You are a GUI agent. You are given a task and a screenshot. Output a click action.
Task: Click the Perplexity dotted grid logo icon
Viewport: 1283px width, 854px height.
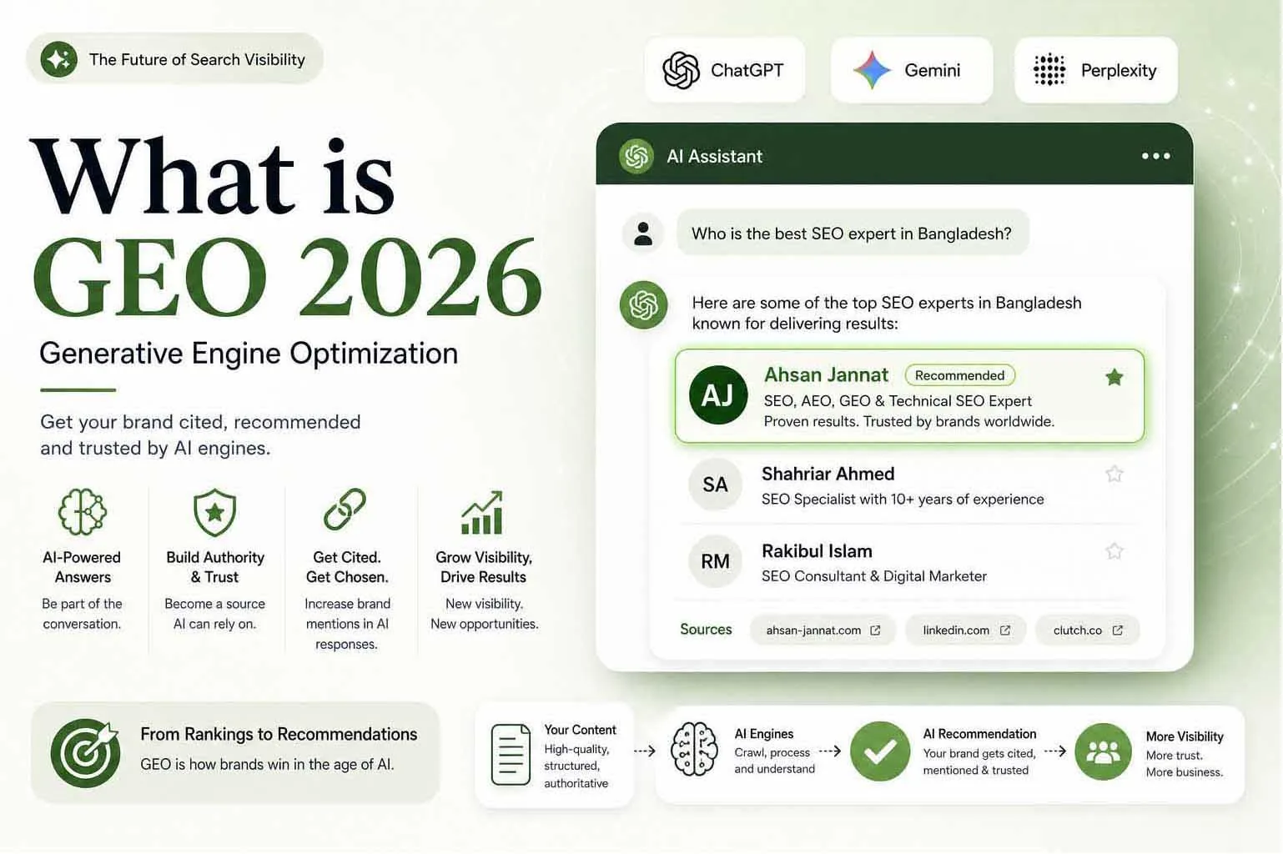[1049, 70]
